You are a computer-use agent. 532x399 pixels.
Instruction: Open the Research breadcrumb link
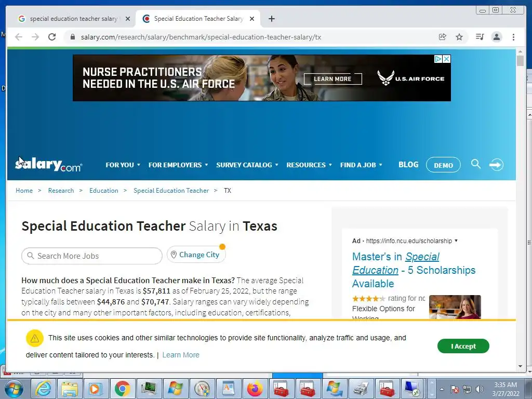click(61, 191)
